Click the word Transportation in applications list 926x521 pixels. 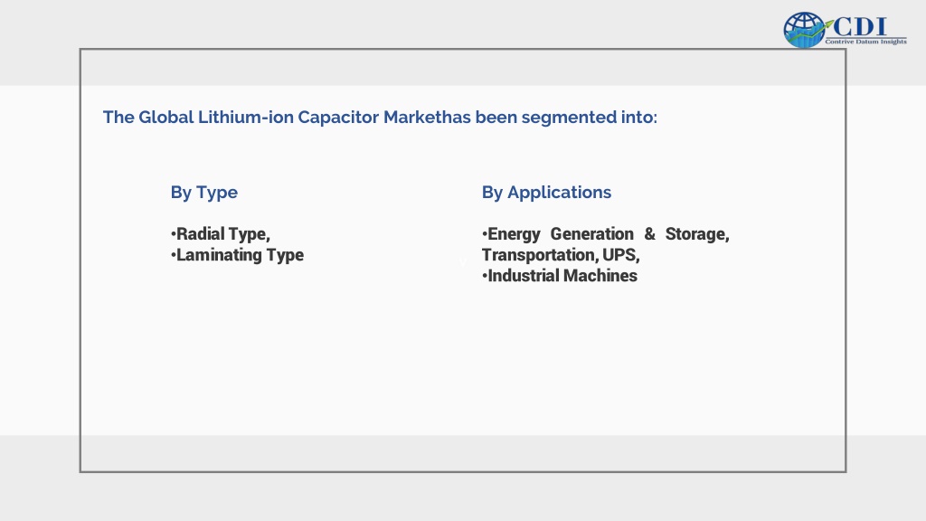click(x=539, y=255)
